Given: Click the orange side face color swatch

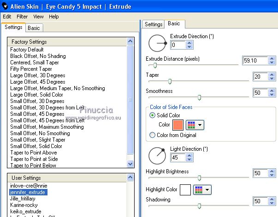Looking at the screenshot, I should point(178,125).
